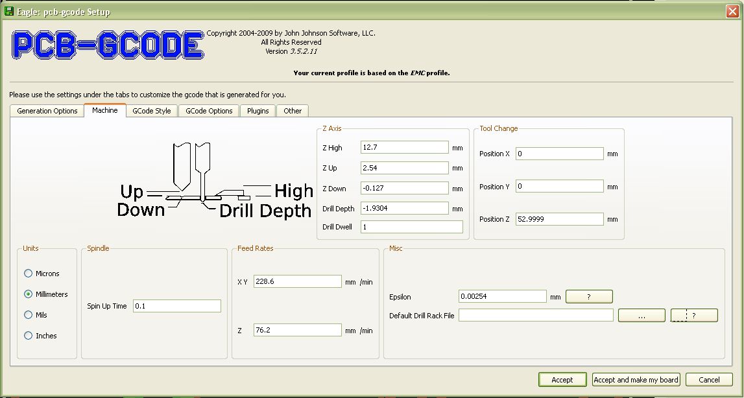Open the GCode Options tab

point(209,111)
